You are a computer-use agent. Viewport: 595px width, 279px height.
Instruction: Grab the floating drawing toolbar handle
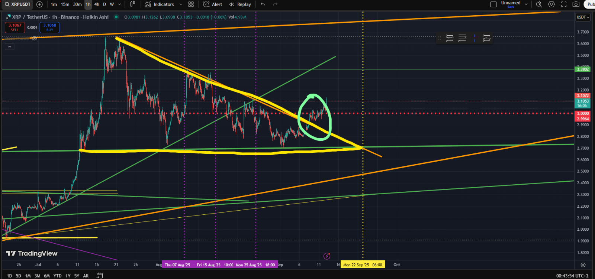click(x=440, y=38)
